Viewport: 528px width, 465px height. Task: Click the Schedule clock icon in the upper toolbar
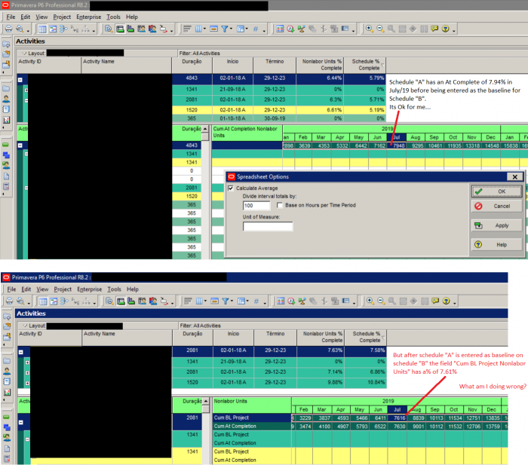coord(290,29)
